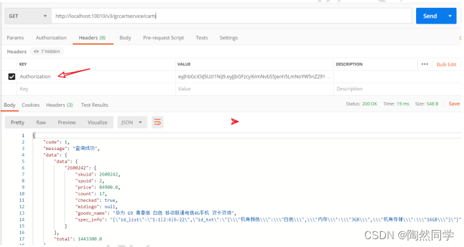The height and width of the screenshot is (247, 464).
Task: Select the Visualize view mode
Action: point(97,123)
